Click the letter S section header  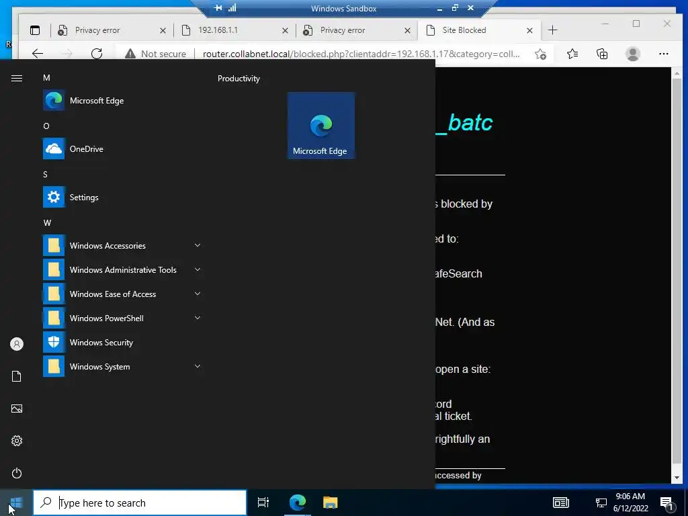click(x=45, y=174)
